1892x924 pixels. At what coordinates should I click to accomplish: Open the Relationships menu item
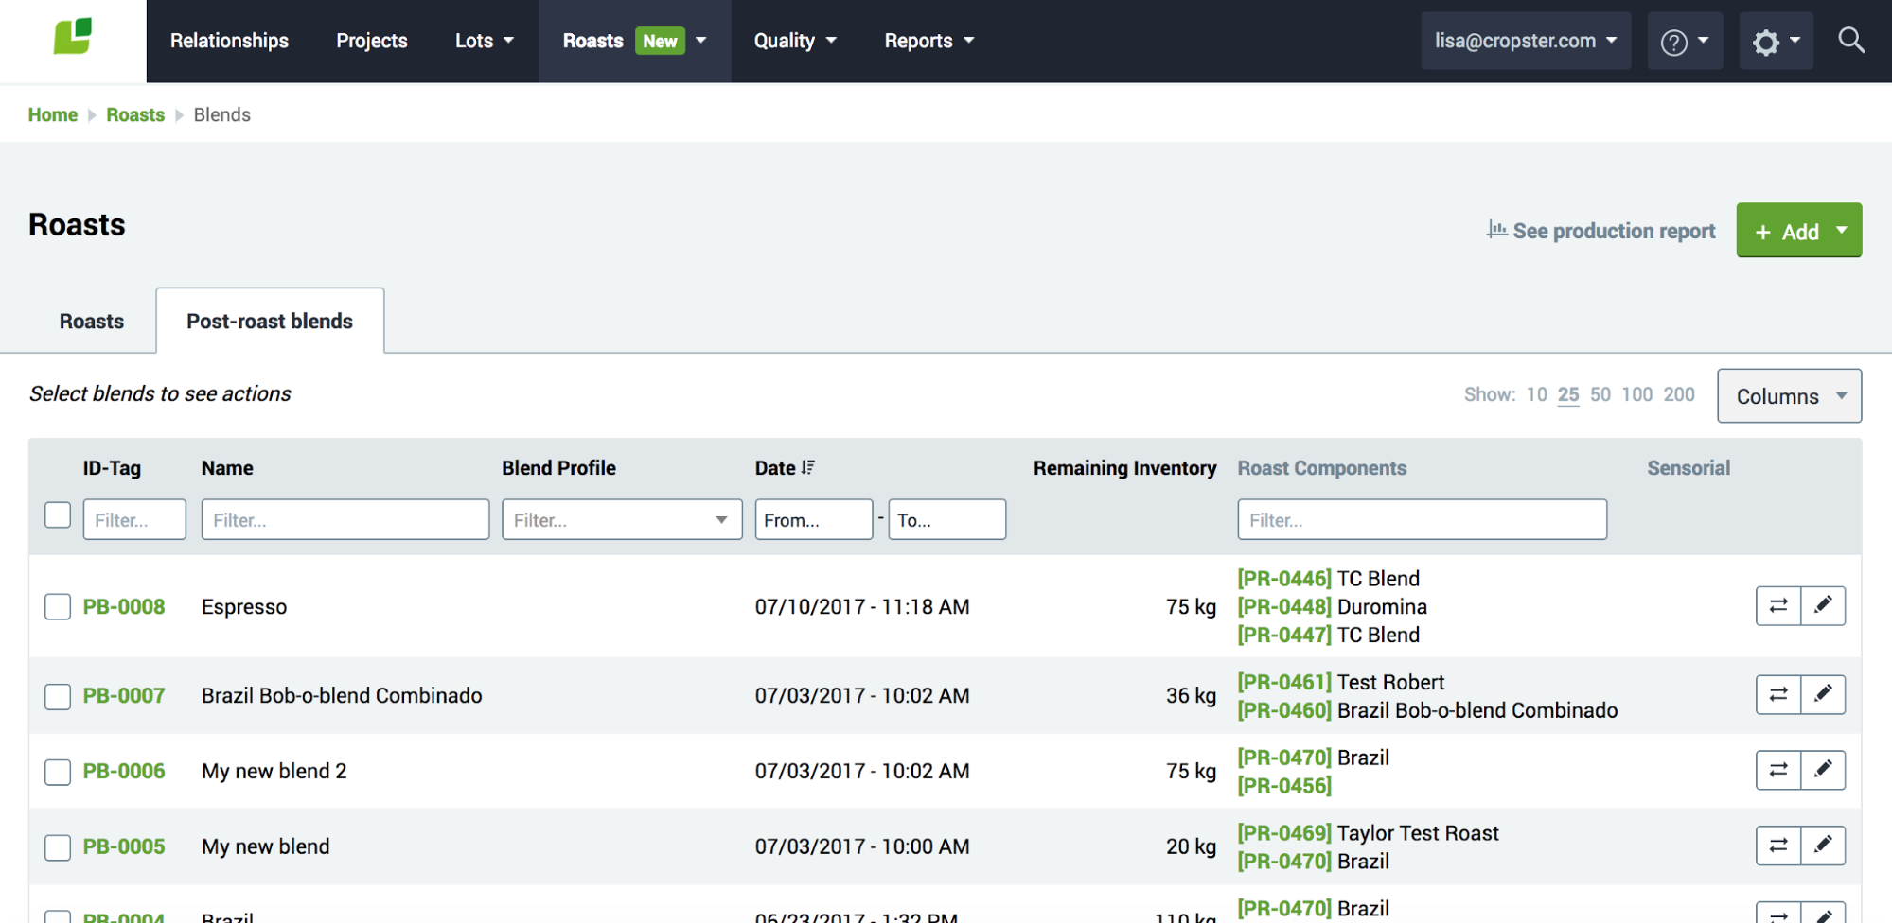pyautogui.click(x=229, y=41)
